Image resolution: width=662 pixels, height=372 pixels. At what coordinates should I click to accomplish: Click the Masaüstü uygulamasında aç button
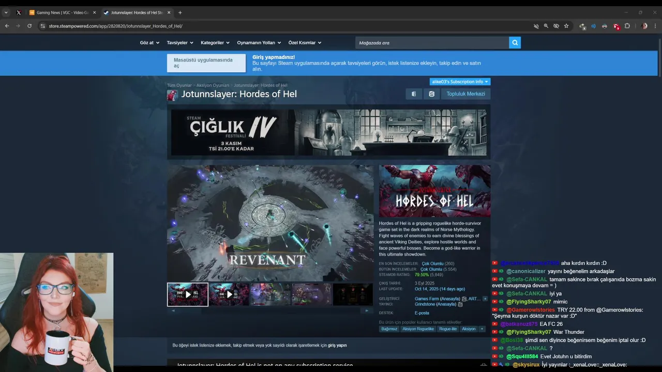point(206,63)
